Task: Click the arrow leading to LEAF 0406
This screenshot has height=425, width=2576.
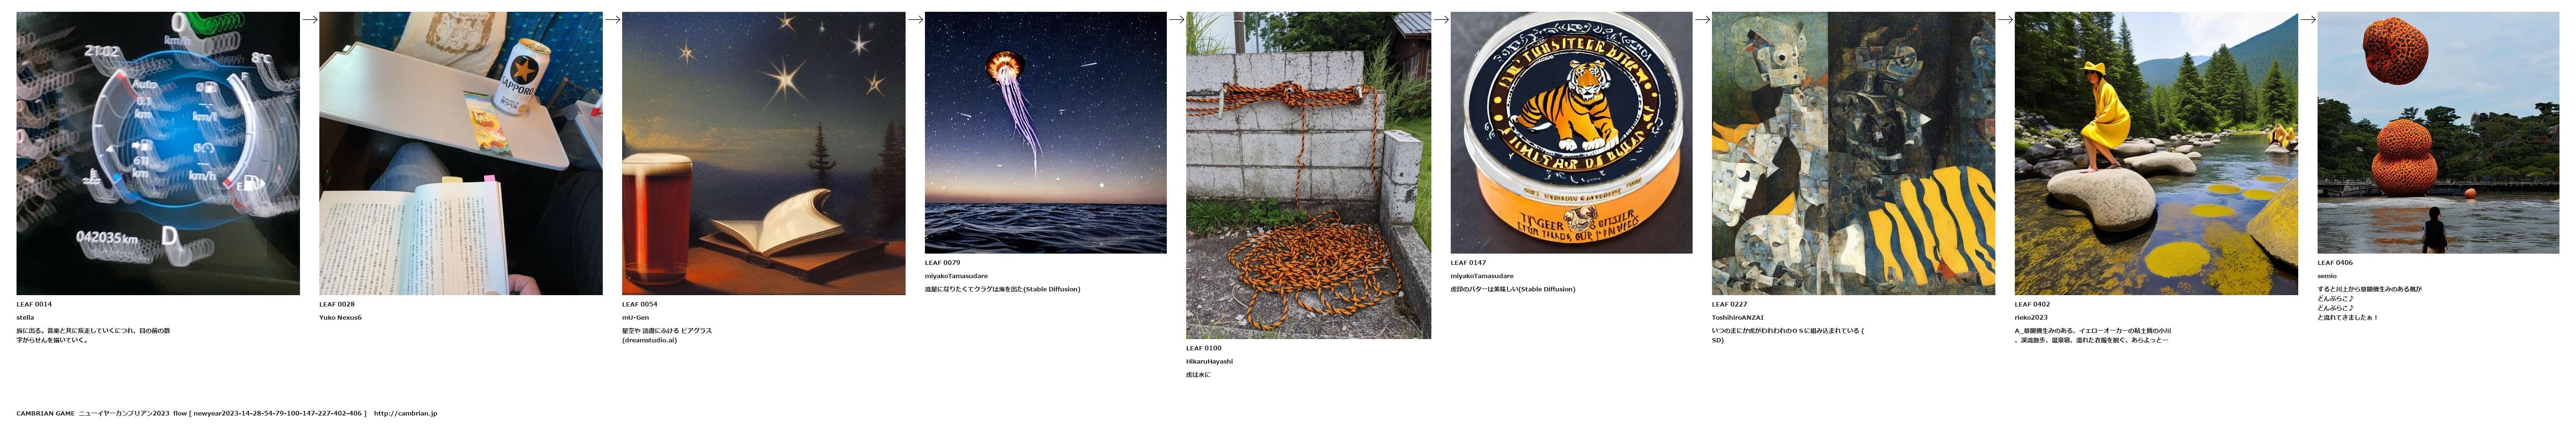Action: pos(2308,19)
